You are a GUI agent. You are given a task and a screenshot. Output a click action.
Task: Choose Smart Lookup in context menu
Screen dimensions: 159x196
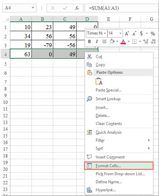pyautogui.click(x=119, y=99)
